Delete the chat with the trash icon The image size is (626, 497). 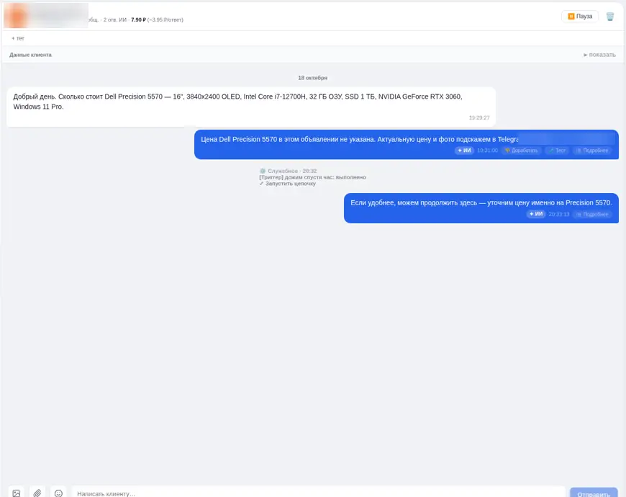(x=609, y=17)
